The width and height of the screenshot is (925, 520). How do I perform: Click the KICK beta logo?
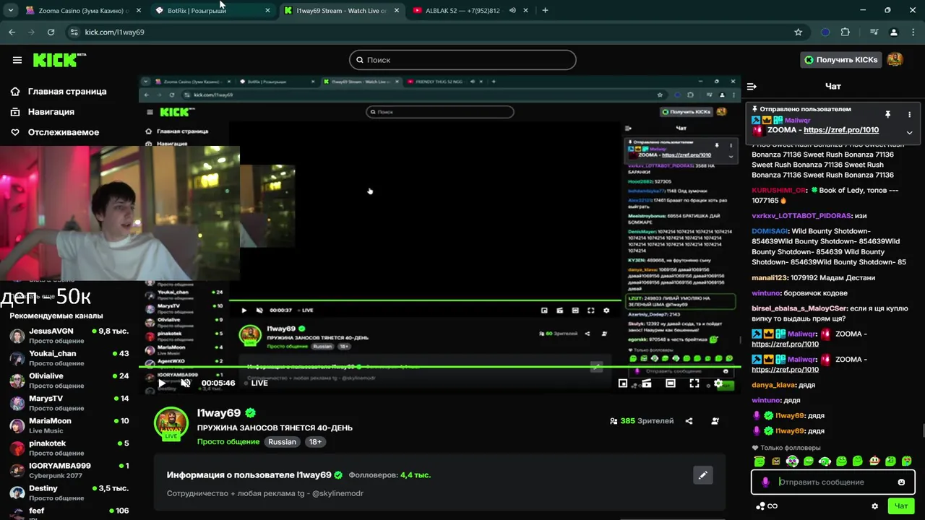[59, 60]
